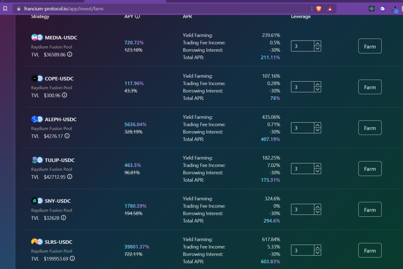Click the 173.31% Total APR for TULIP-USDC
Viewport: 403px width, 269px height.
pyautogui.click(x=270, y=180)
